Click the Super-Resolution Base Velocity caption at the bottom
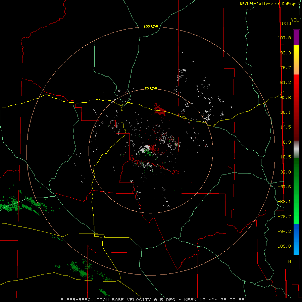302x302 pixels. [x=153, y=300]
